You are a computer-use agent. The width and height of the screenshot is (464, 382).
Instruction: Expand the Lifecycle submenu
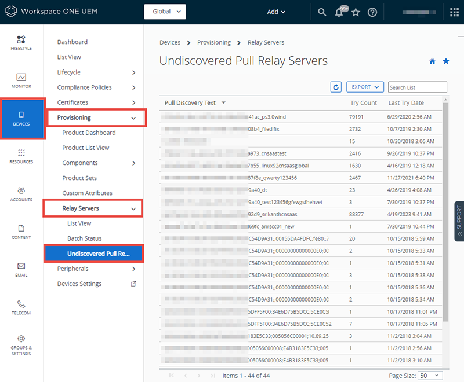click(134, 72)
